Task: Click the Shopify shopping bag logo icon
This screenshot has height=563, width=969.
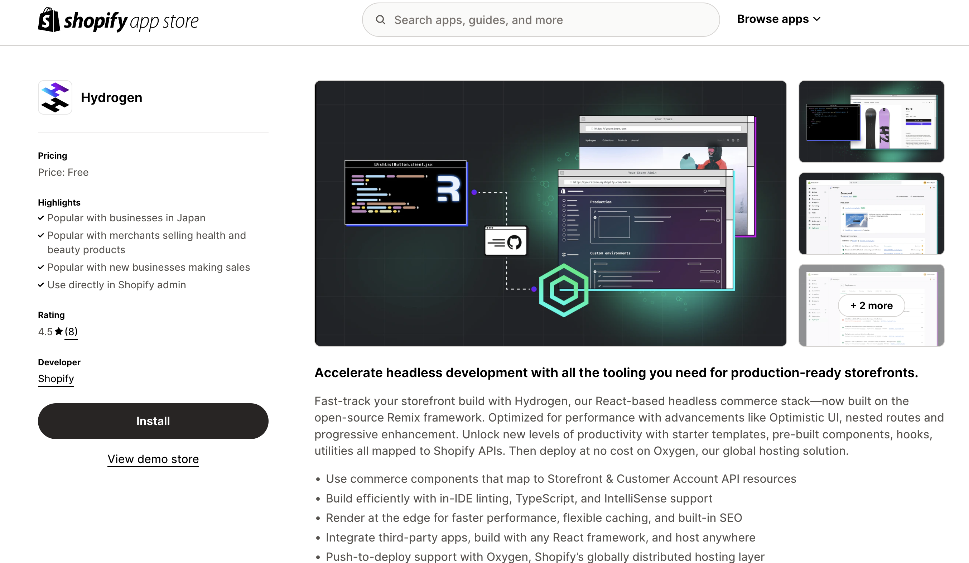Action: click(x=49, y=20)
